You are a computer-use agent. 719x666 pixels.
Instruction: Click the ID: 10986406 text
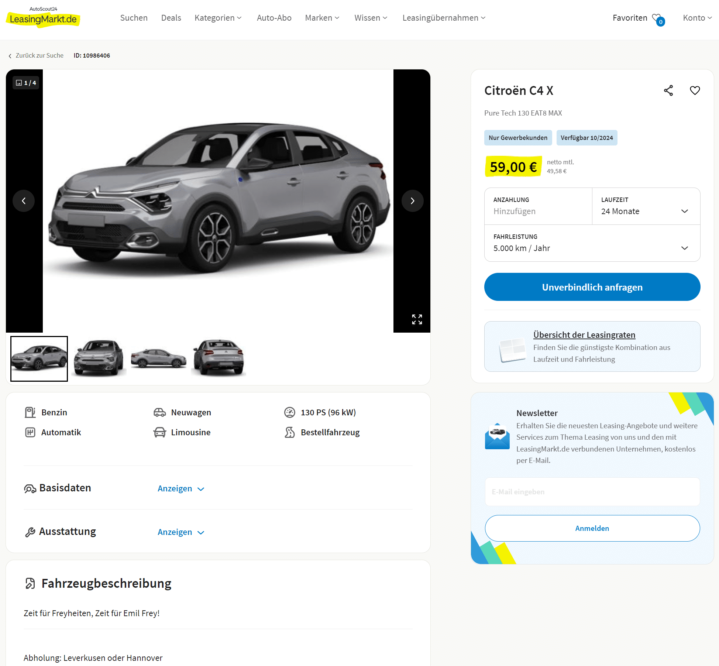92,55
